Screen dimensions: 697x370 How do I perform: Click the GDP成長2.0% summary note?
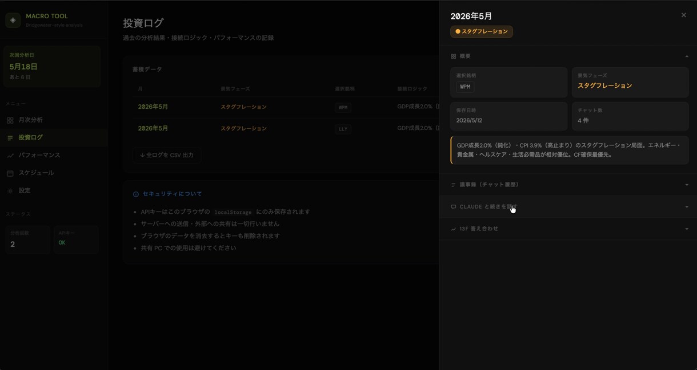(x=570, y=151)
